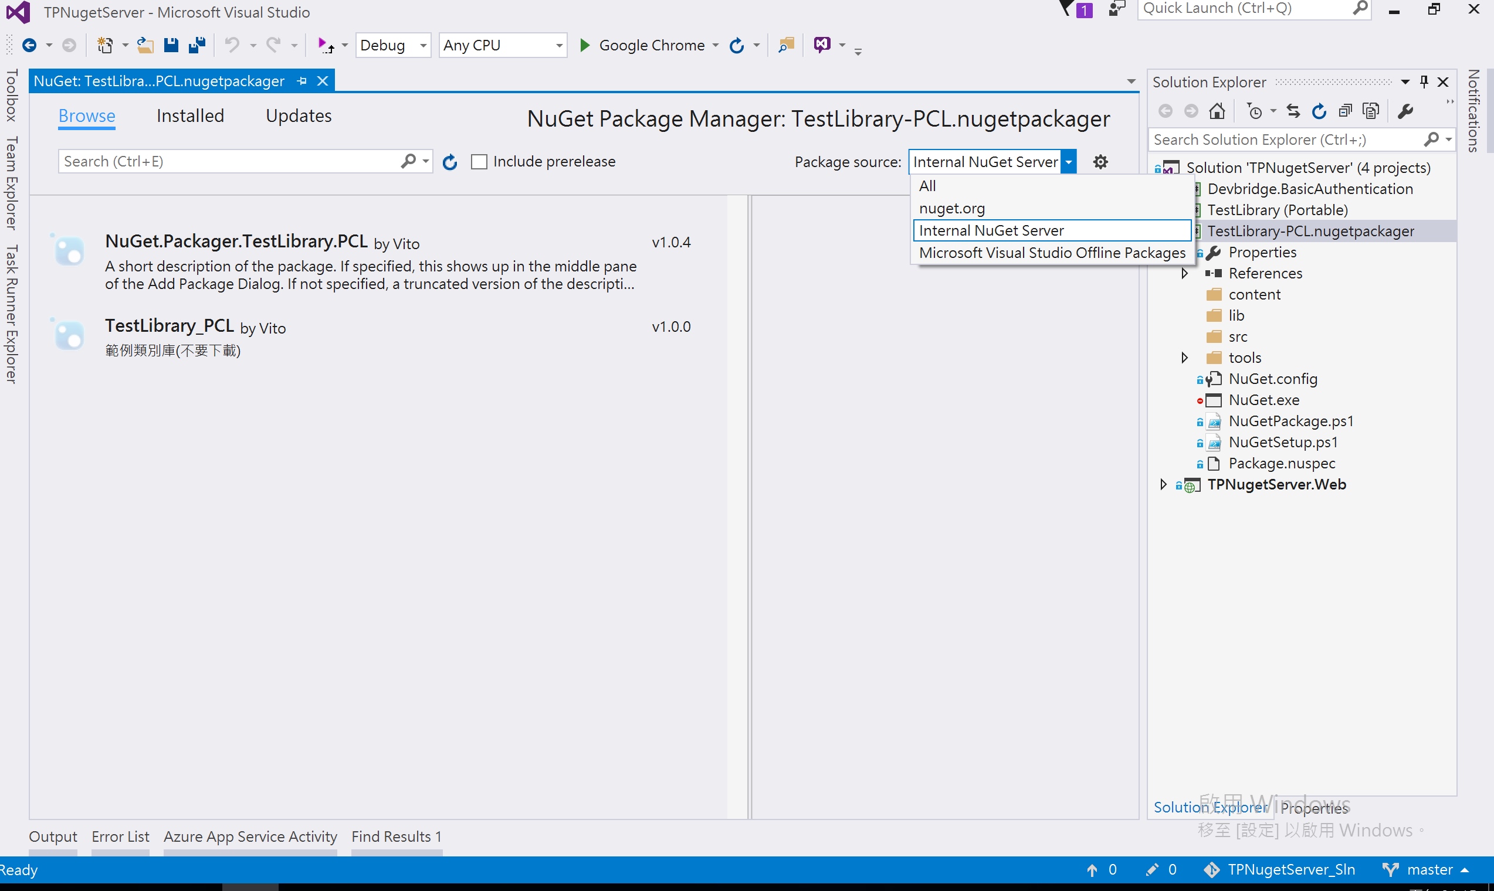Toggle pin on Solution Explorer panel
The height and width of the screenshot is (891, 1494).
click(1424, 81)
